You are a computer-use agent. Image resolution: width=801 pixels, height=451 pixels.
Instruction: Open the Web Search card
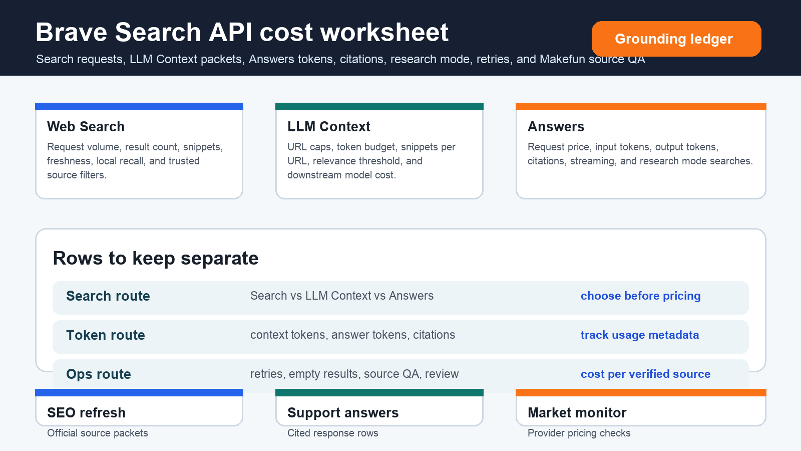pyautogui.click(x=139, y=151)
